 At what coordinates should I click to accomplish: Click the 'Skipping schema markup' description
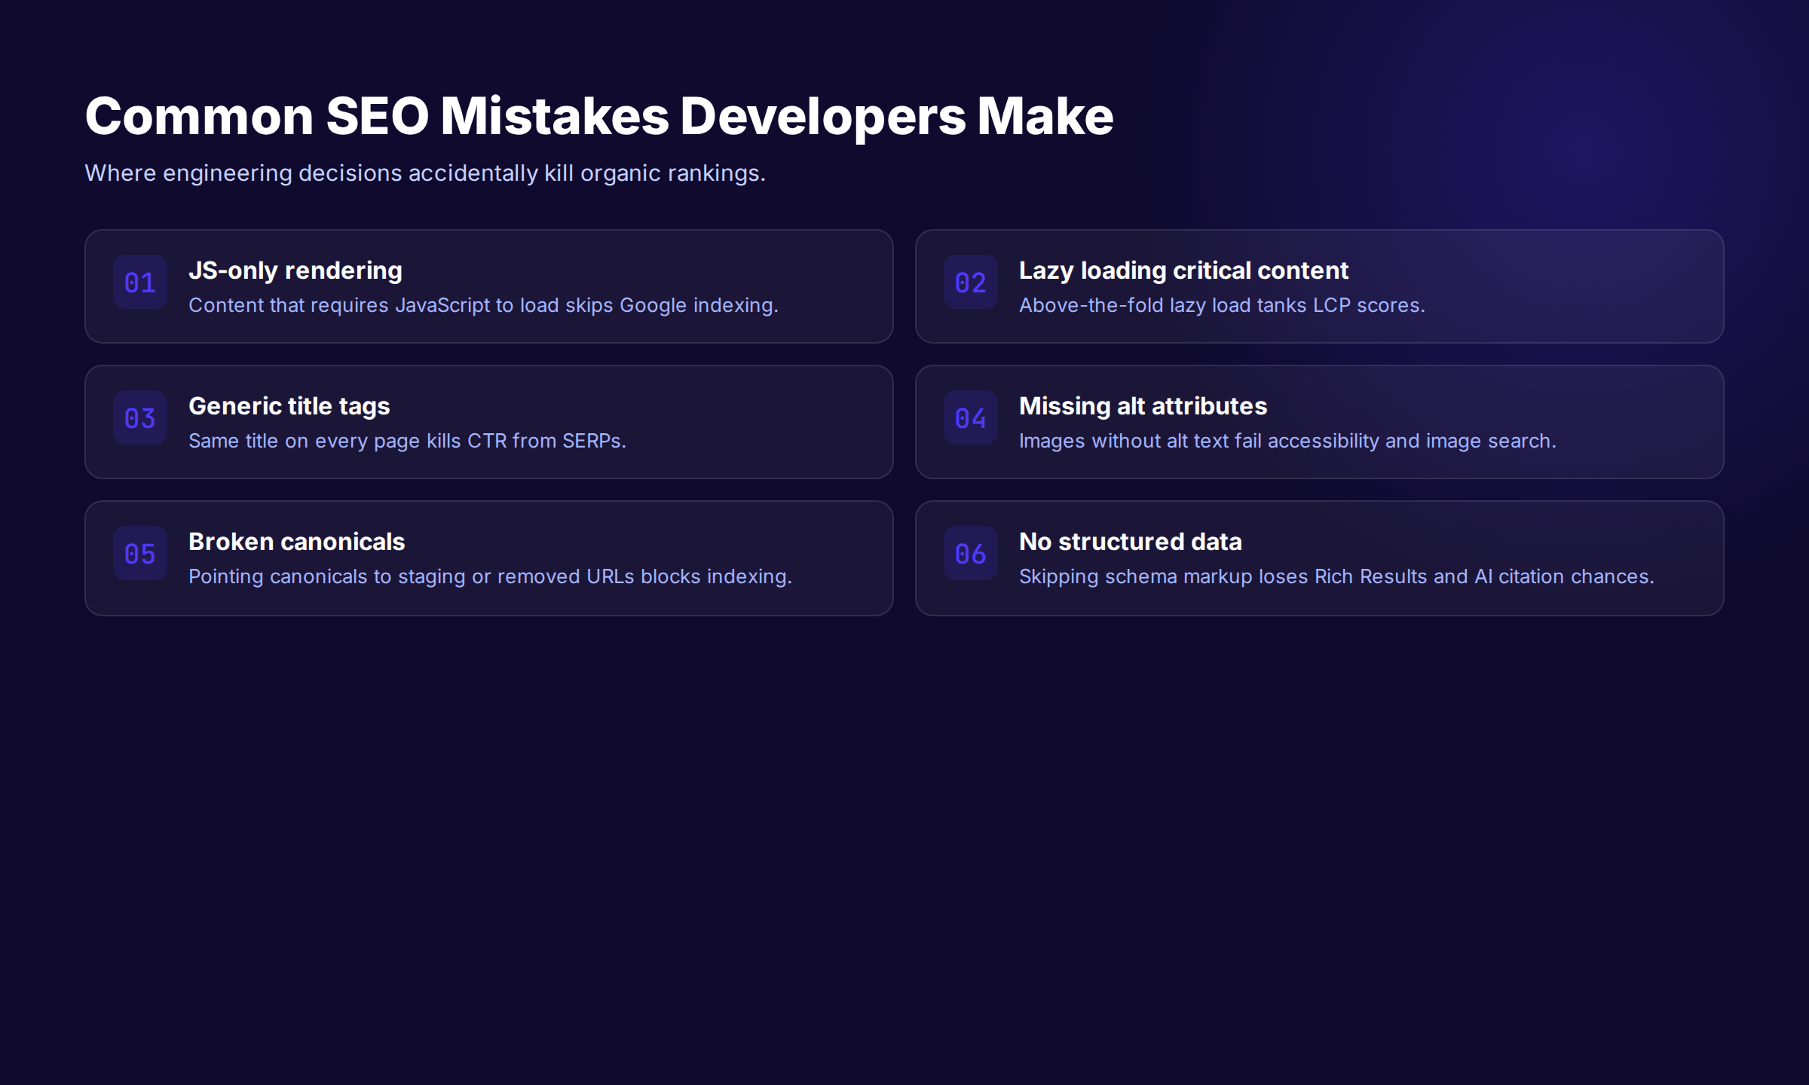(1336, 576)
